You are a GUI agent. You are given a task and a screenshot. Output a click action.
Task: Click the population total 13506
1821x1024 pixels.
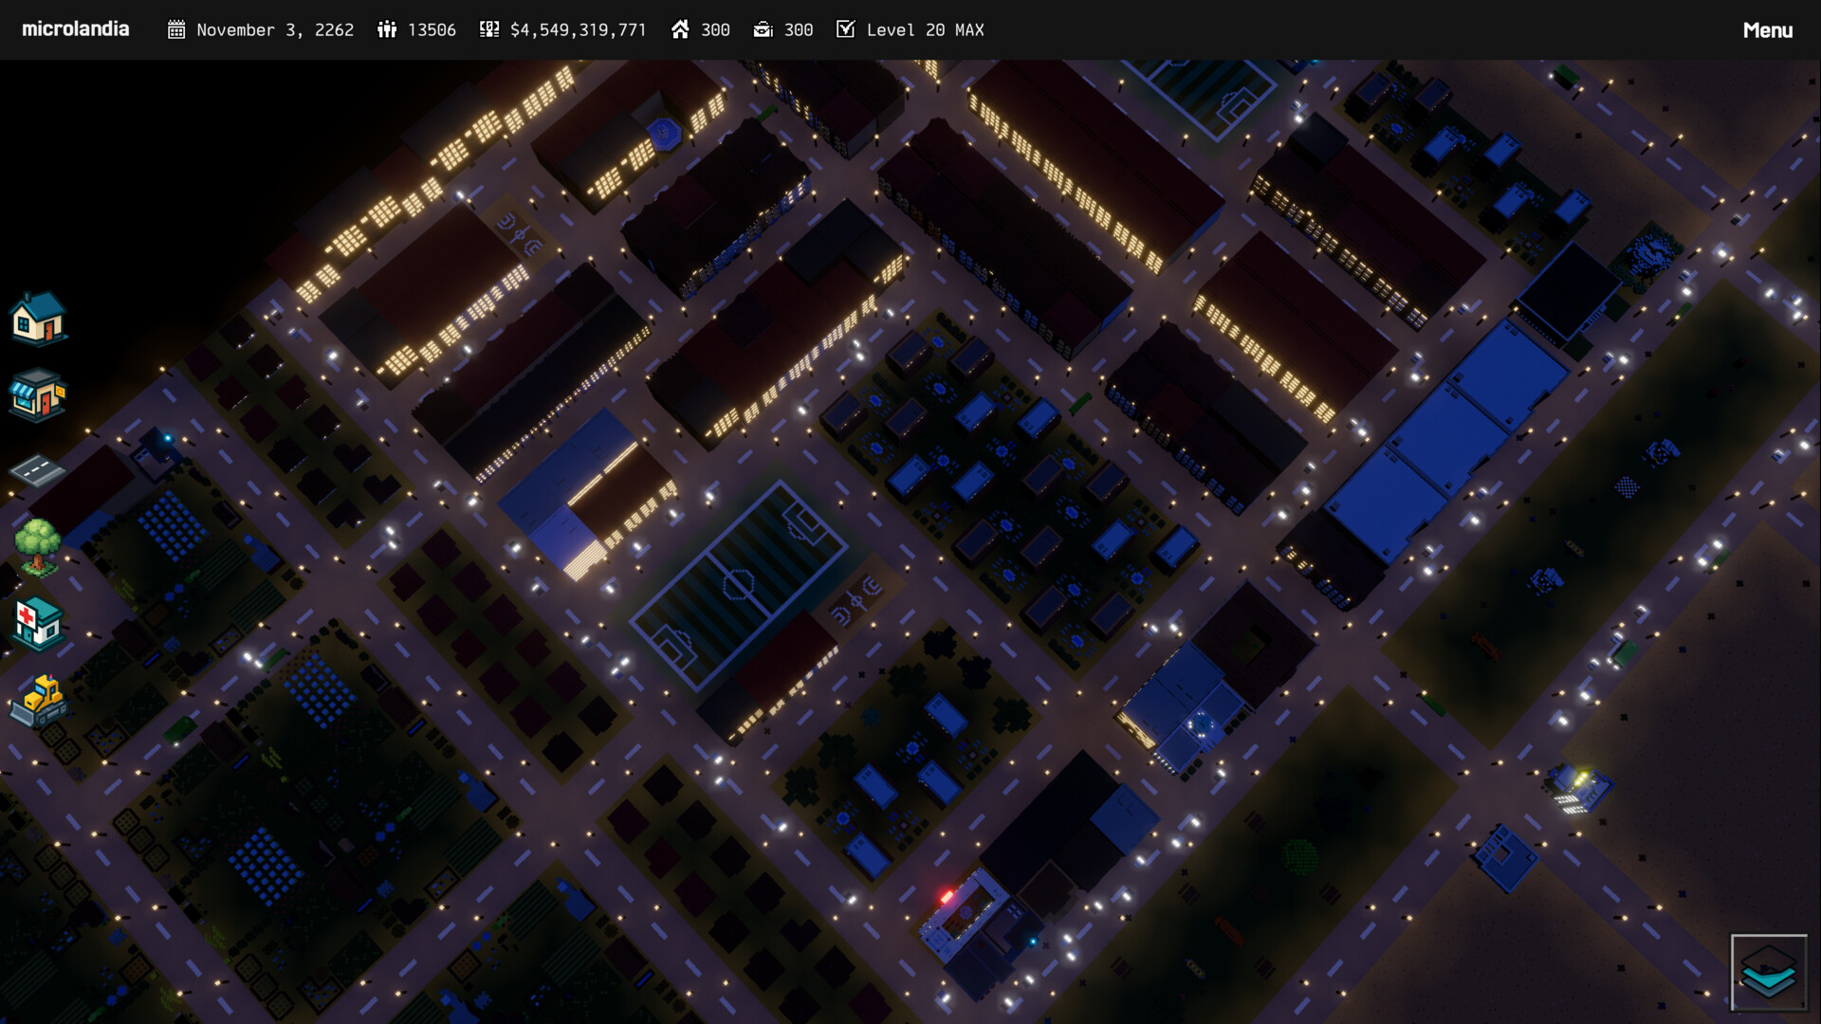[x=432, y=29]
